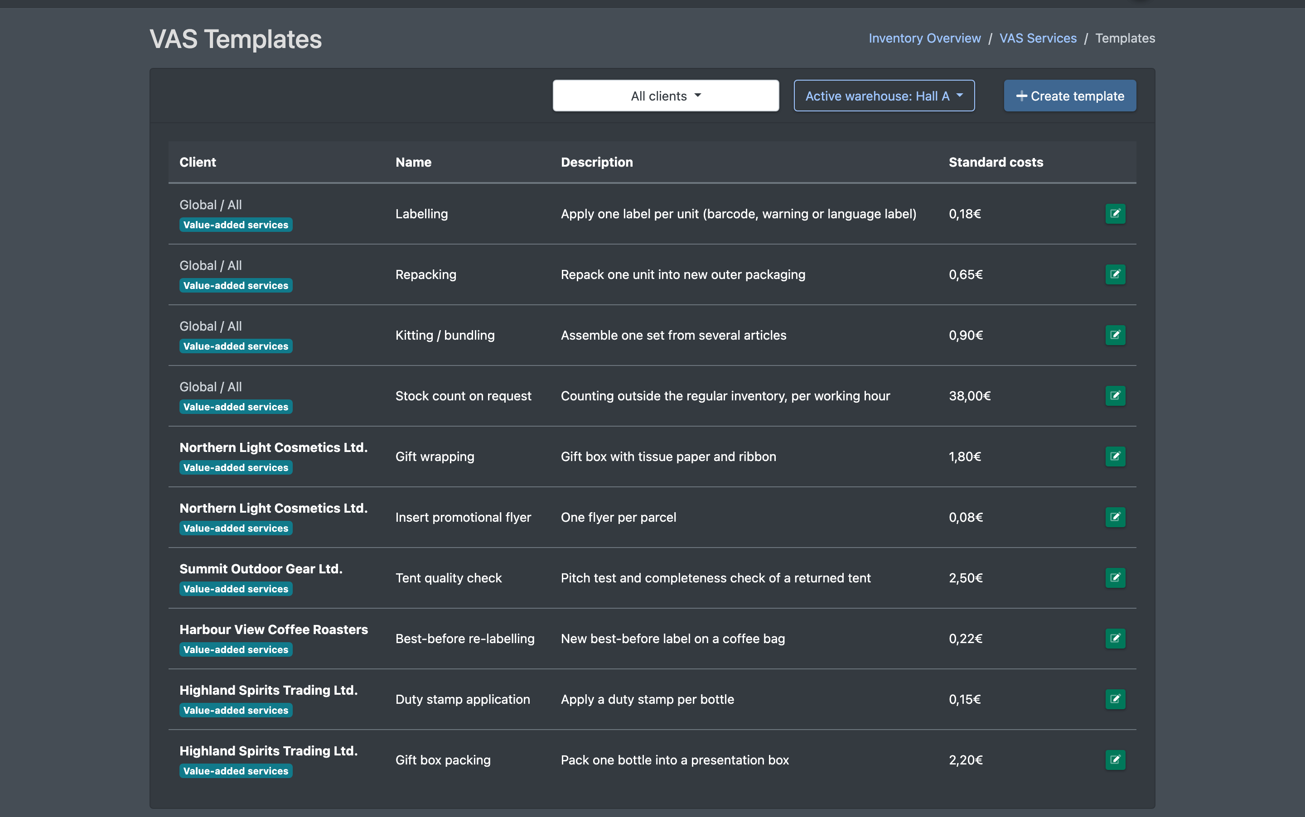Screen dimensions: 1305x817
Task: Select the Stock count on request name
Action: (x=463, y=396)
